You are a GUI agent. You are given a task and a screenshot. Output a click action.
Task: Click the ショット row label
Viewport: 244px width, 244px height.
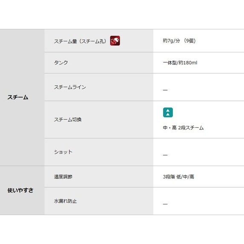(x=63, y=152)
